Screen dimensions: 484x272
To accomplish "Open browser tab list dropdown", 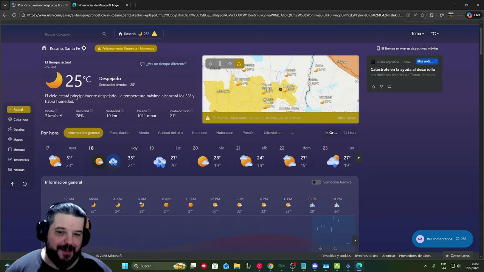I will click(x=5, y=5).
